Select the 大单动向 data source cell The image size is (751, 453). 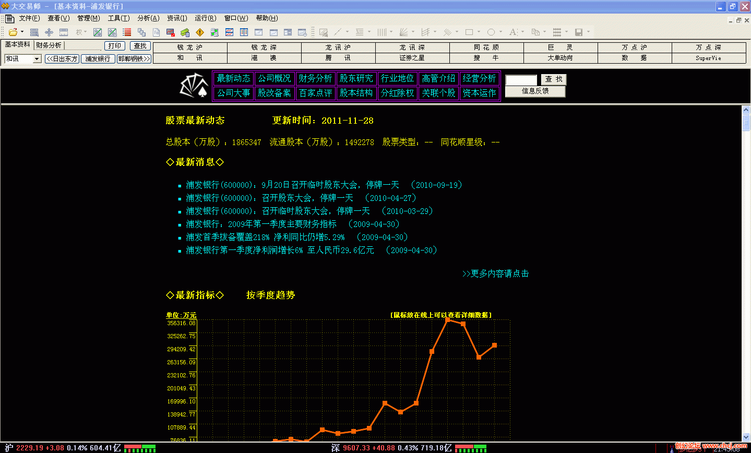(561, 58)
